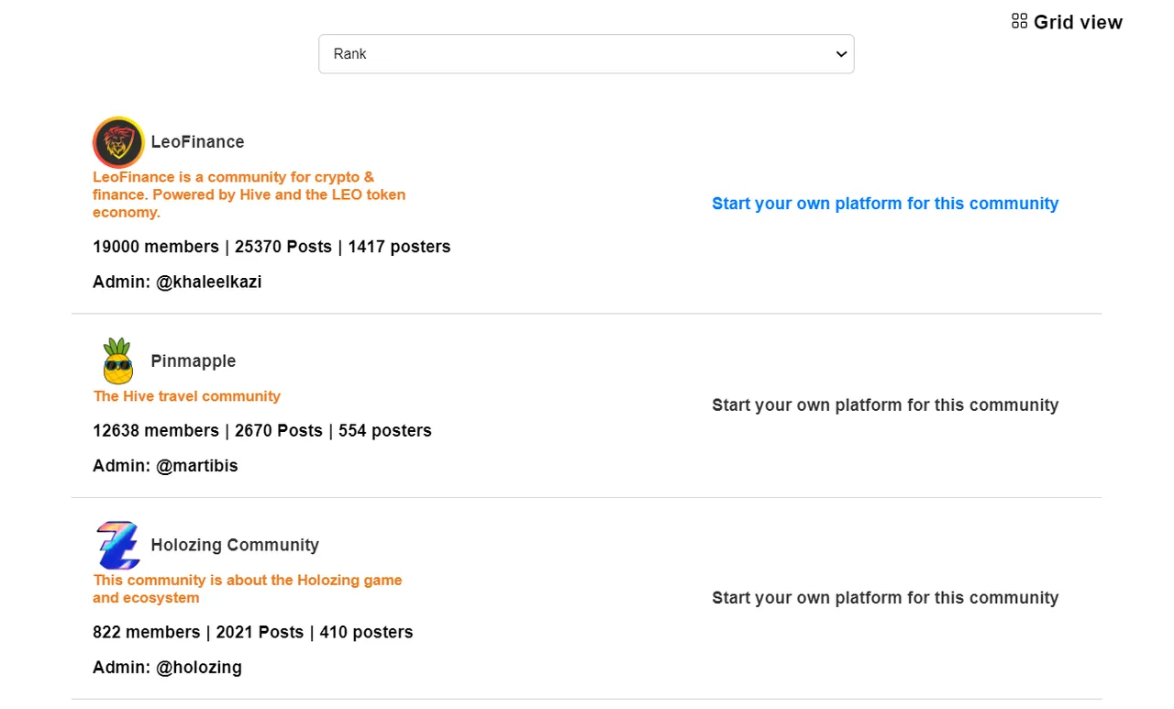Open the Rank sorting dropdown
This screenshot has width=1174, height=709.
click(586, 54)
